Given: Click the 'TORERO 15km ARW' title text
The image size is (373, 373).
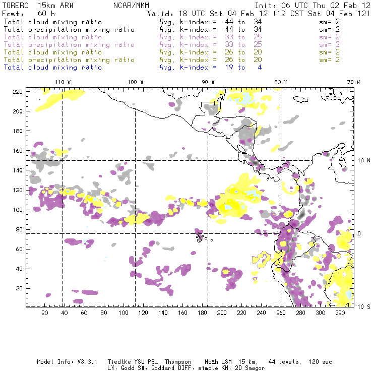Looking at the screenshot, I should click(38, 6).
